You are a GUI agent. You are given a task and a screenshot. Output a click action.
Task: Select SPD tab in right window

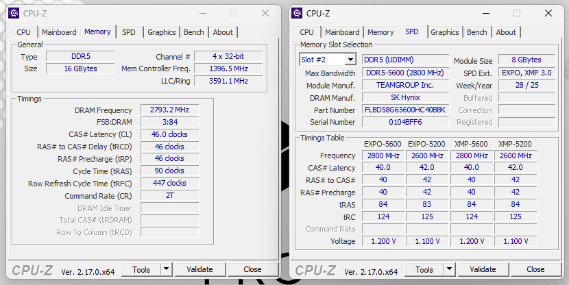[x=412, y=32]
